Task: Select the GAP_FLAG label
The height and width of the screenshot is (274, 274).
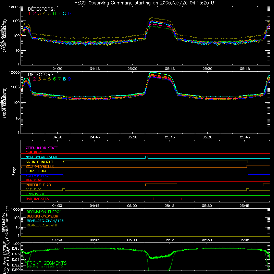Action: [x=34, y=152]
